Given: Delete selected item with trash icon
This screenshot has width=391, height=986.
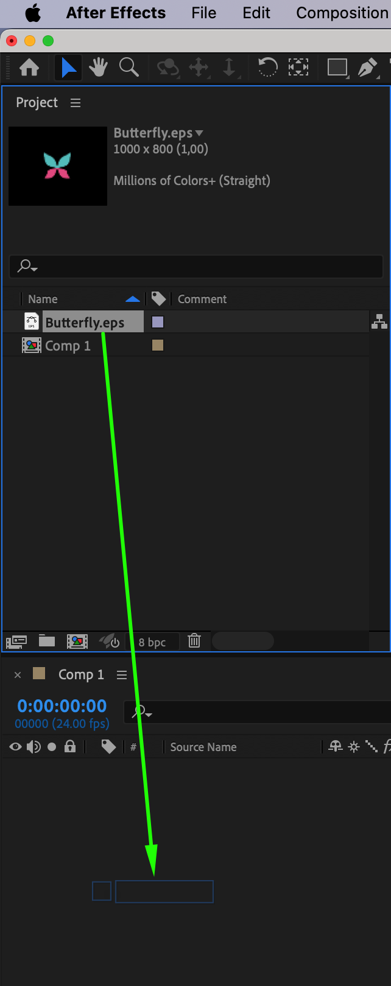Looking at the screenshot, I should click(194, 640).
